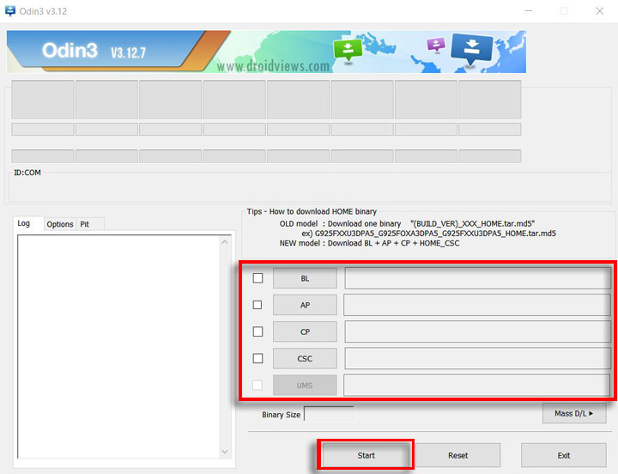
Task: Browse for the AP firmware file
Action: tap(305, 305)
